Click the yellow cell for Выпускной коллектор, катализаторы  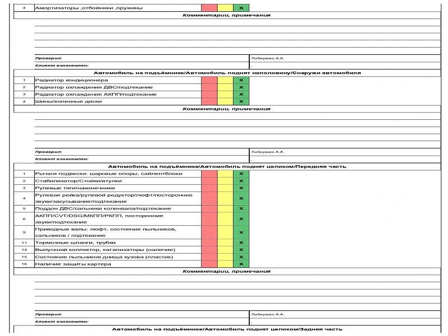pos(225,249)
